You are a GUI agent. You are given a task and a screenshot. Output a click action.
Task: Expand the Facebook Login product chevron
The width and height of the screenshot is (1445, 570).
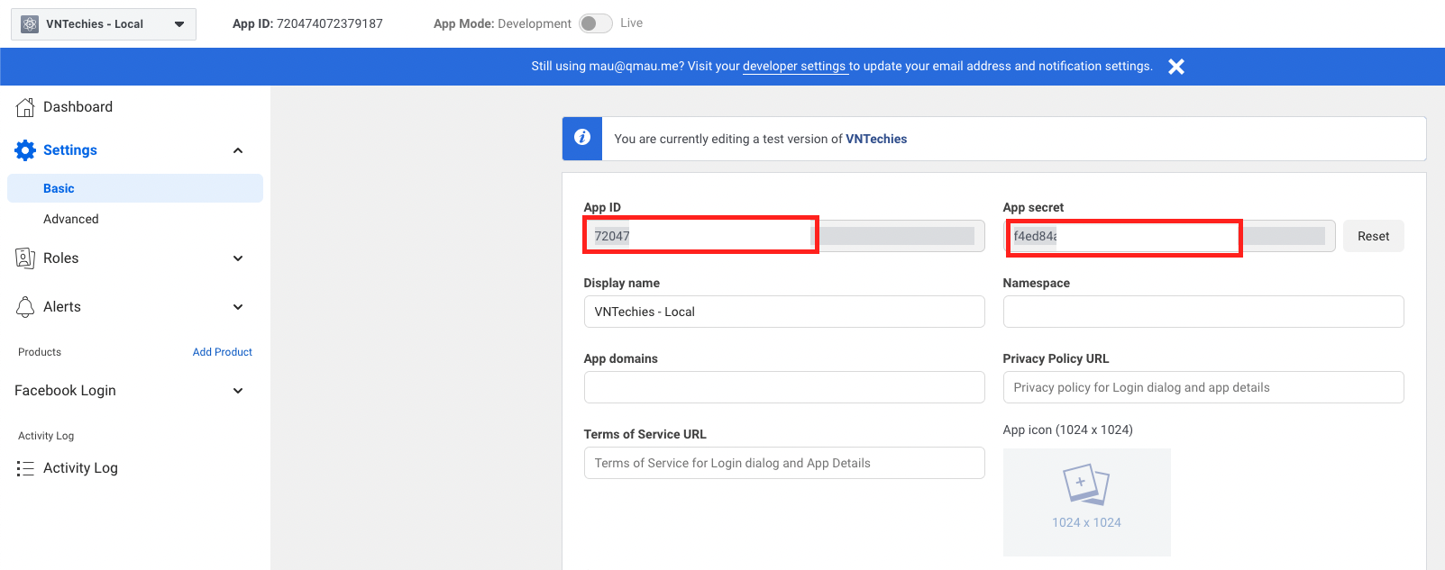coord(238,391)
